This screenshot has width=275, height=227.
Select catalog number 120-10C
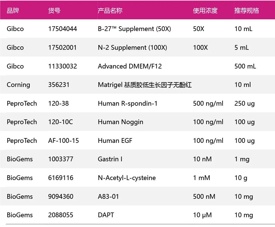pos(59,122)
